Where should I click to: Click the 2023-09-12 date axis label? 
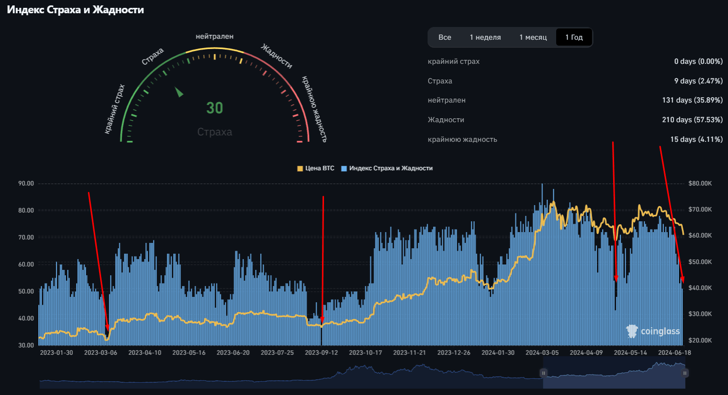(322, 352)
